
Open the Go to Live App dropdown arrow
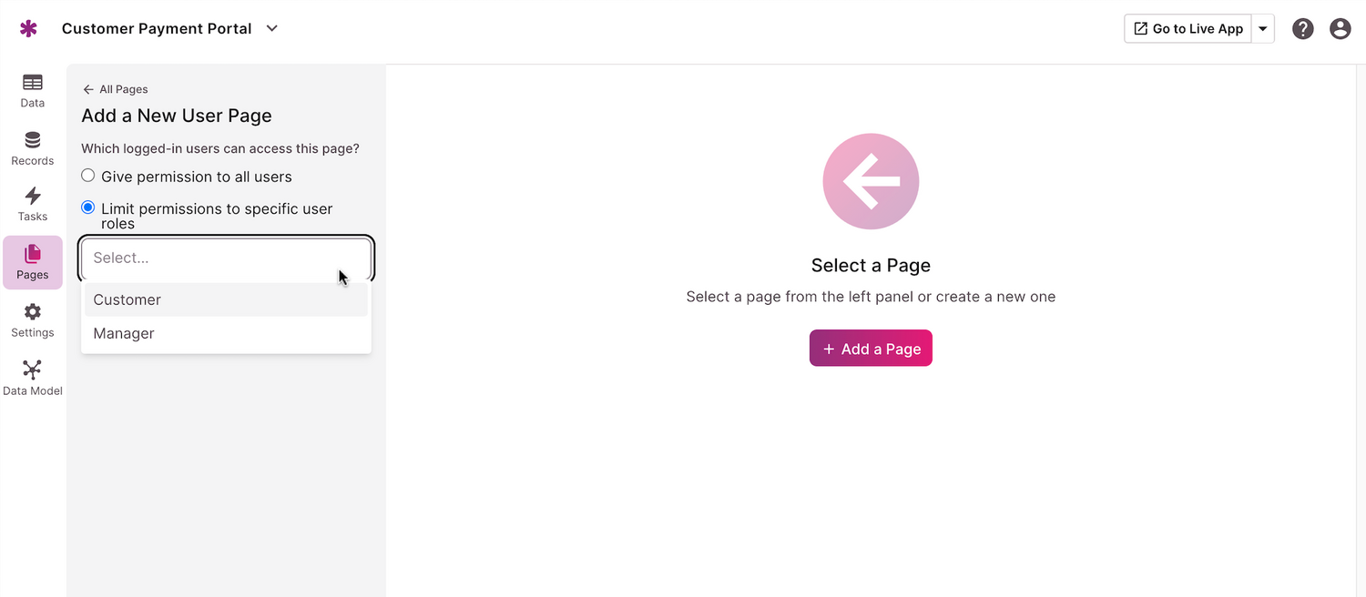click(x=1263, y=29)
